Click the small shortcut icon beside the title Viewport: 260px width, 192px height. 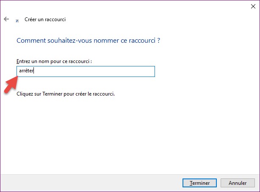tap(17, 20)
